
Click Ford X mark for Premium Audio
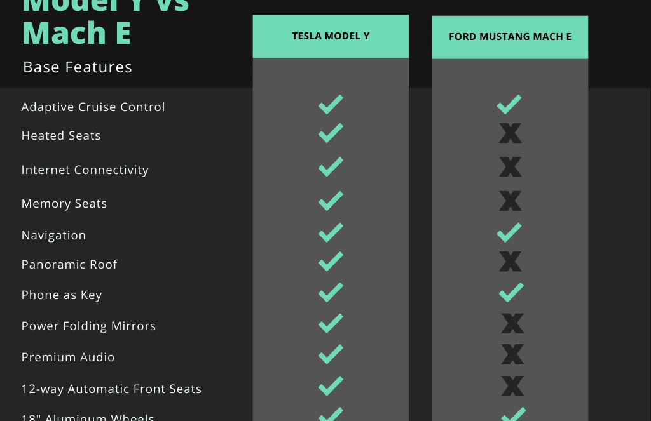click(x=512, y=354)
